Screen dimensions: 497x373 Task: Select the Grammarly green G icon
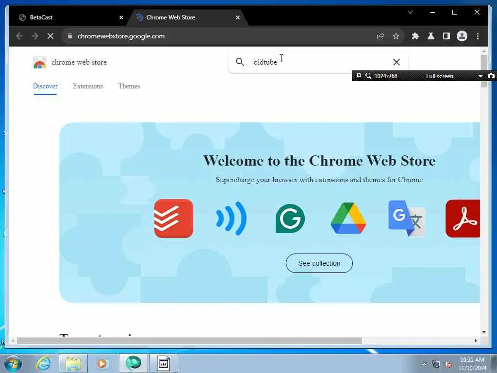click(290, 219)
